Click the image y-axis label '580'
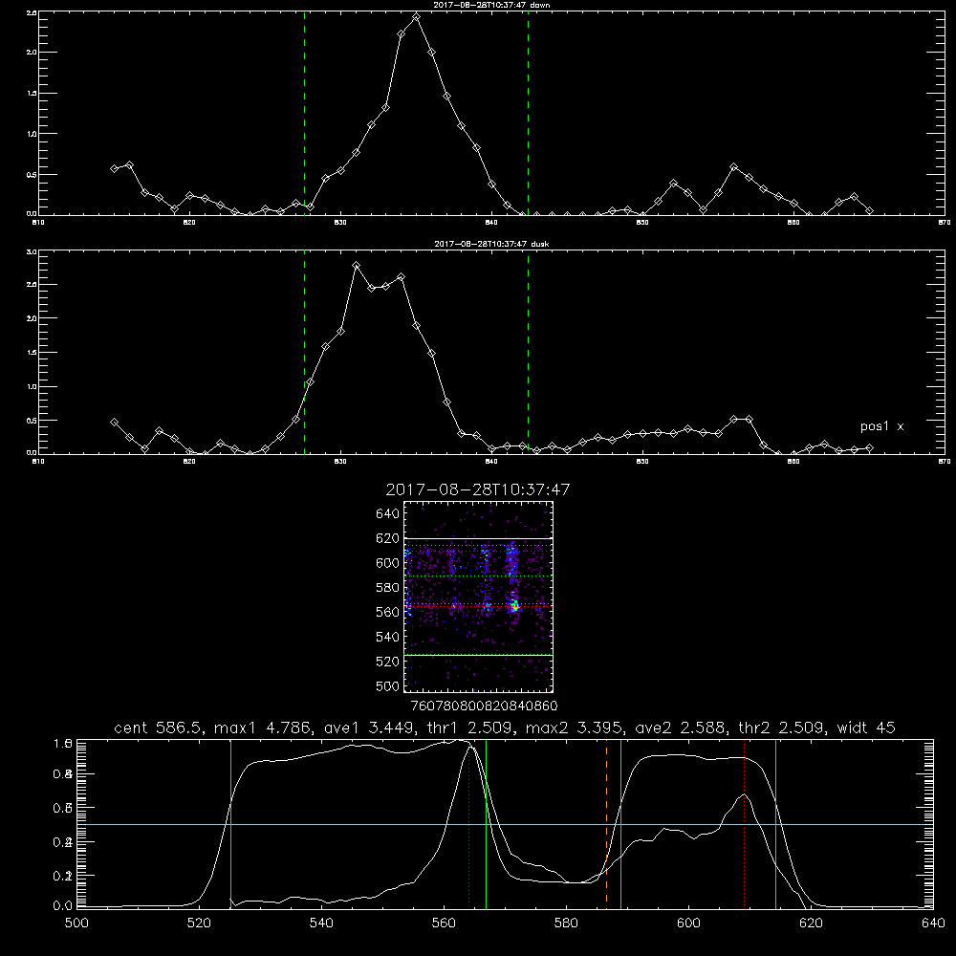 (388, 587)
